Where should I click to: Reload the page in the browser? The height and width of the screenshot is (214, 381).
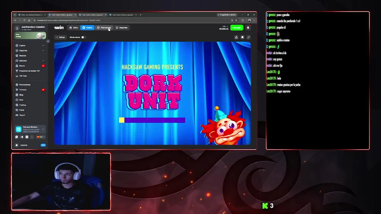[x=24, y=20]
